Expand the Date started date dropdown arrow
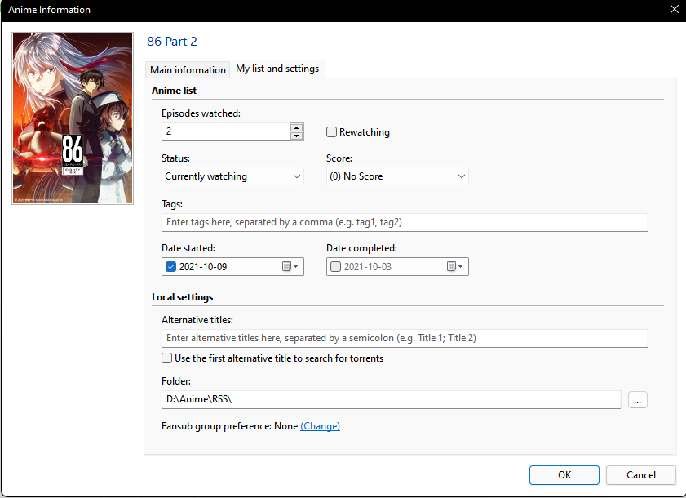This screenshot has width=686, height=498. click(297, 266)
